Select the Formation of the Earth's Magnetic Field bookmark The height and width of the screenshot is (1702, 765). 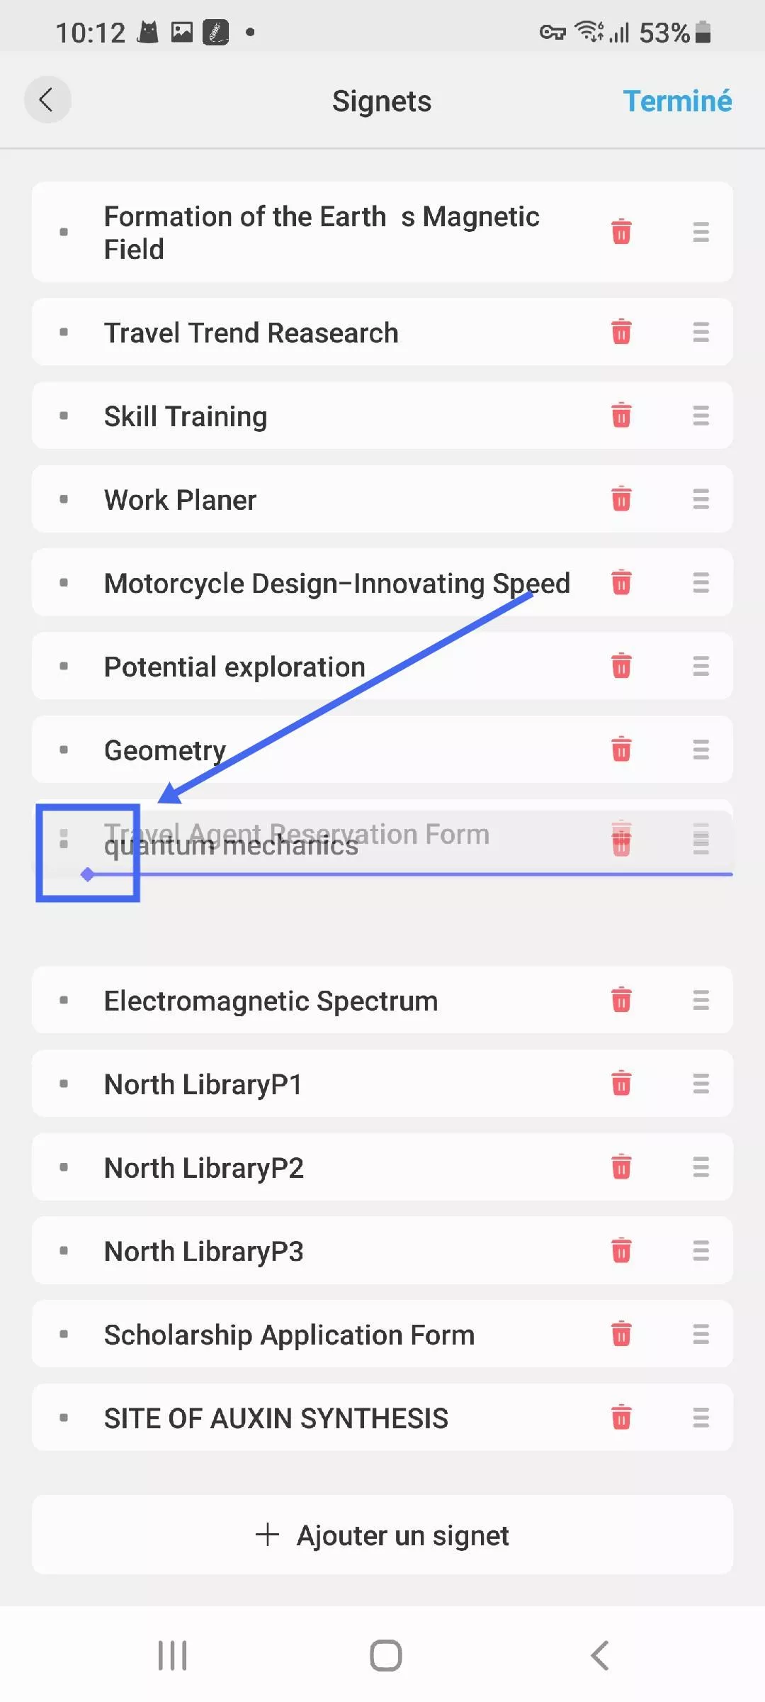pyautogui.click(x=322, y=233)
